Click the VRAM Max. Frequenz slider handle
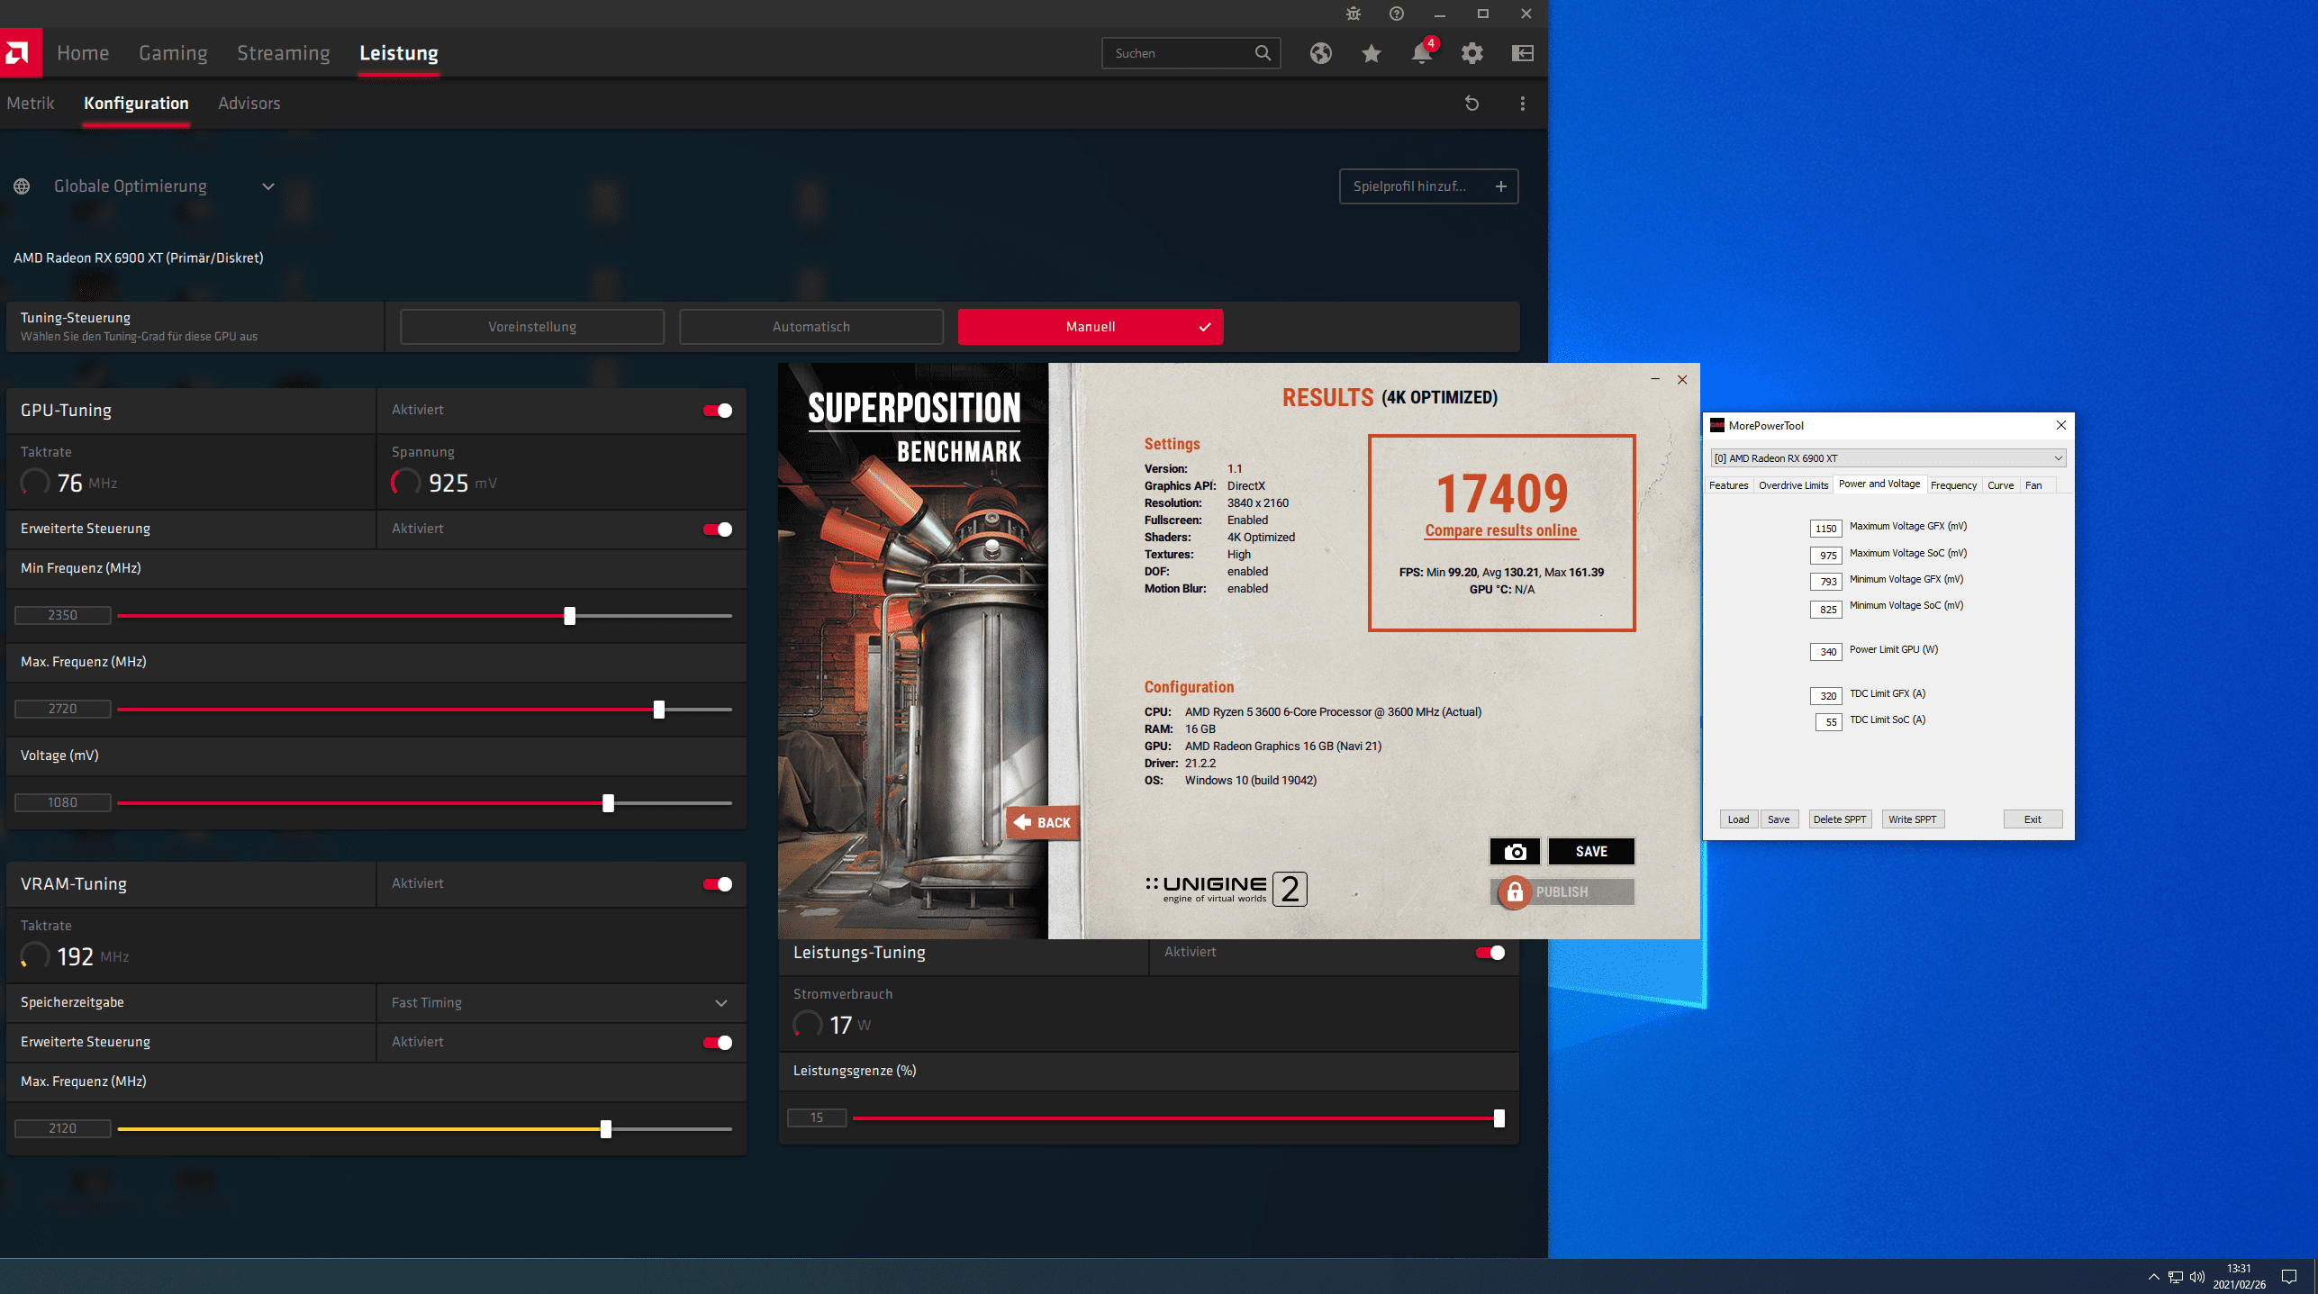The image size is (2318, 1294). coord(606,1129)
